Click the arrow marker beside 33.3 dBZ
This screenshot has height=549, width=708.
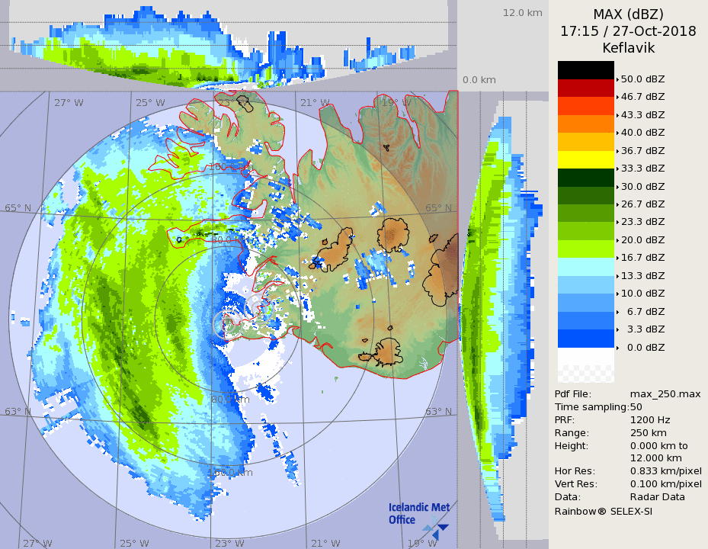tap(617, 169)
